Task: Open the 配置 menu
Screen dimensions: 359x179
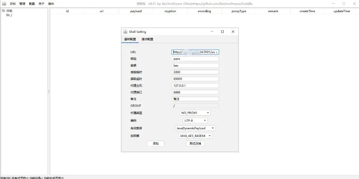Action: (32, 4)
